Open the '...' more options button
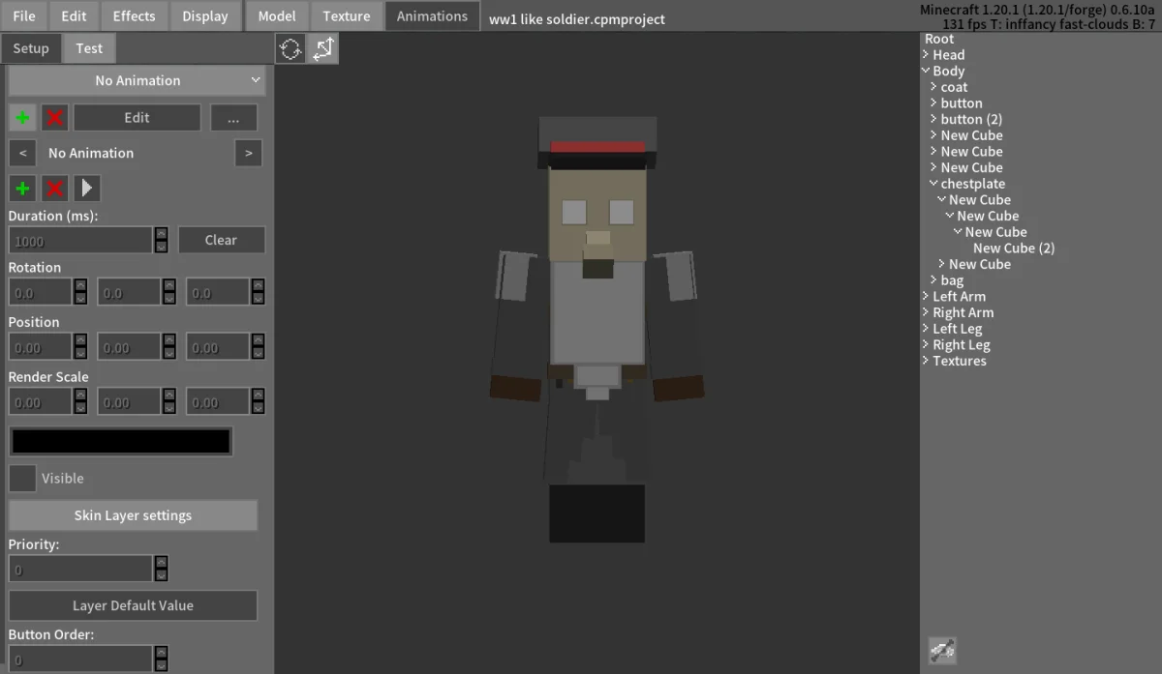 [233, 118]
